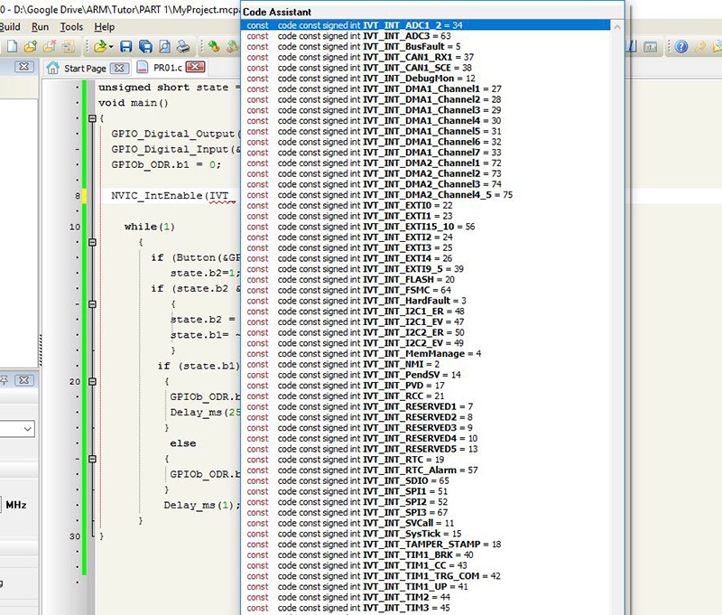Close the PR01.c tab with red X

point(195,67)
